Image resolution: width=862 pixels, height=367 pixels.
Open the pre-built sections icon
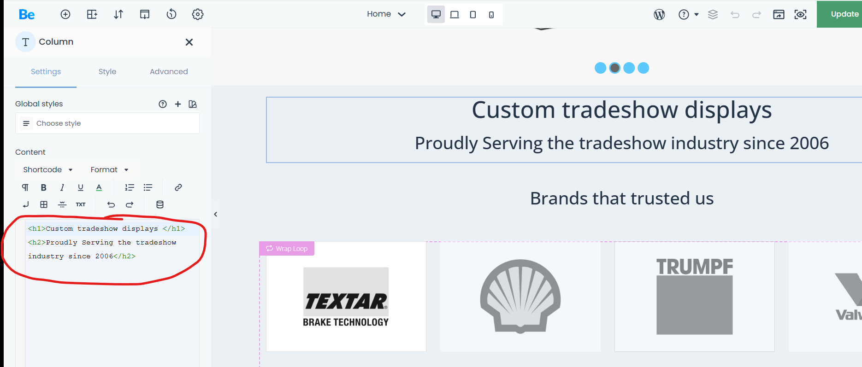tap(92, 14)
